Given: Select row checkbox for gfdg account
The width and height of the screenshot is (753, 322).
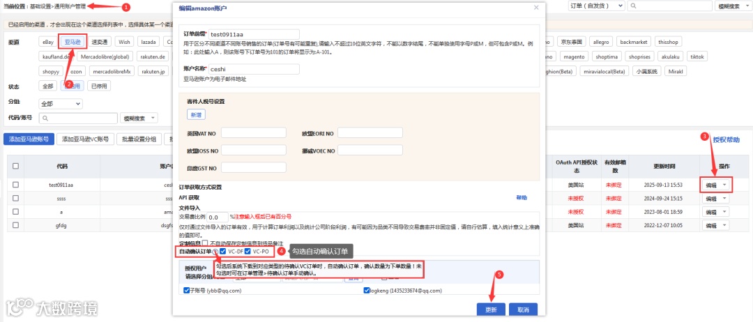Looking at the screenshot, I should tap(16, 225).
